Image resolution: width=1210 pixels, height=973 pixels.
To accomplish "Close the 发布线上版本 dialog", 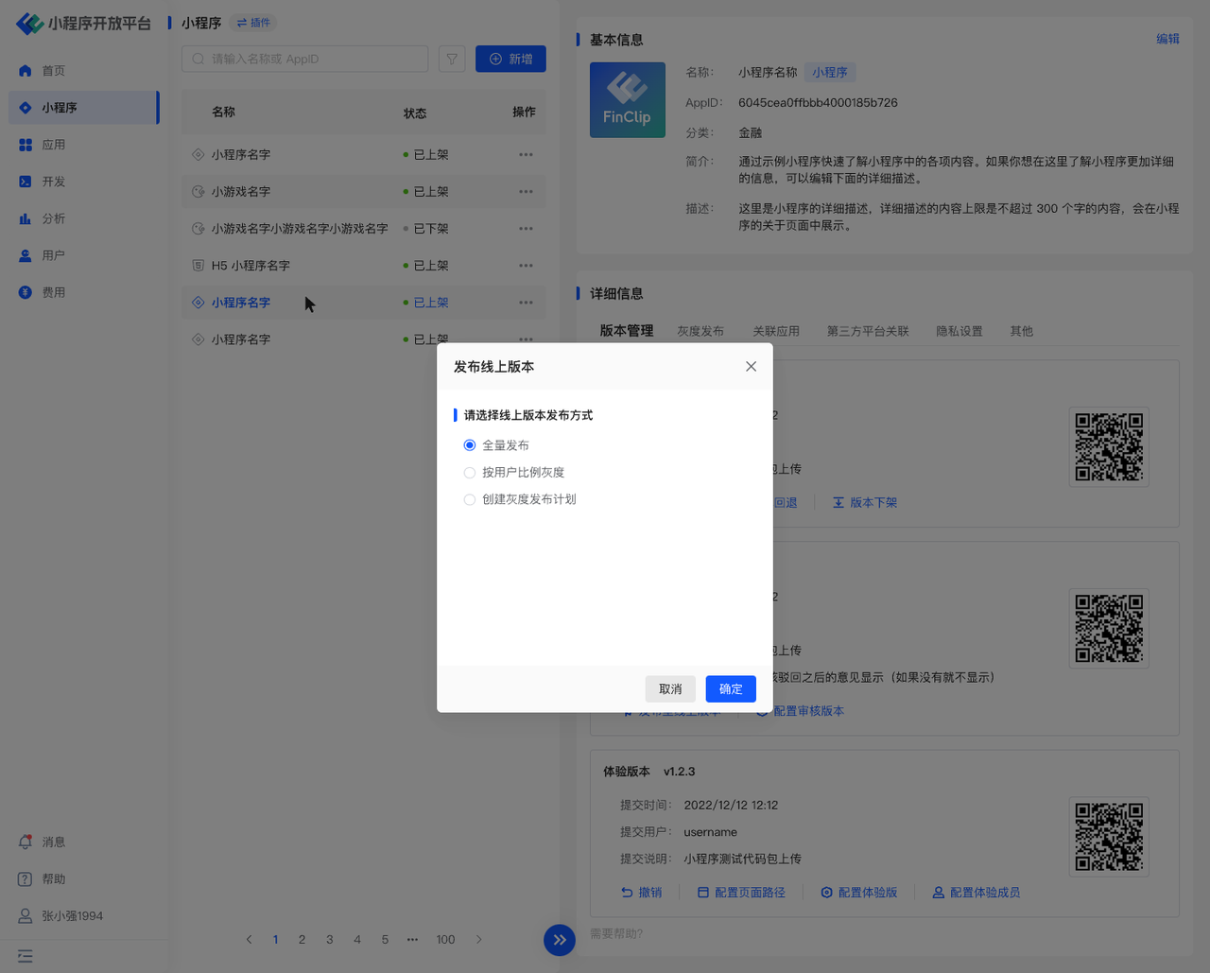I will pos(751,366).
